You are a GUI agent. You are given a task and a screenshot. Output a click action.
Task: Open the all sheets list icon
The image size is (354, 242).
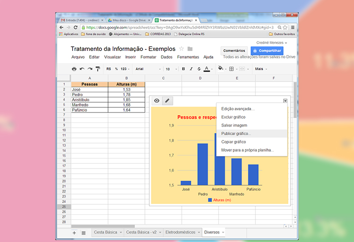[x=83, y=233]
